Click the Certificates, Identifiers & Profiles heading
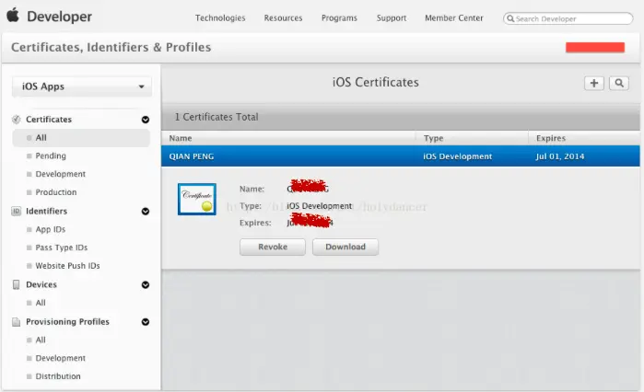644x392 pixels. (x=111, y=47)
